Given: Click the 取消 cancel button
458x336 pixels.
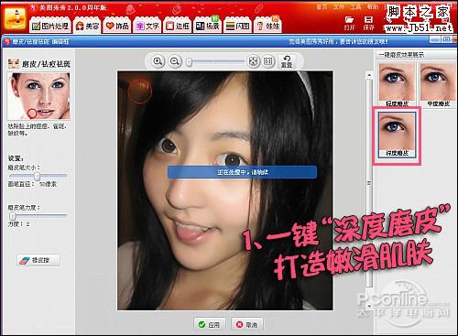Looking at the screenshot, I should (x=247, y=324).
